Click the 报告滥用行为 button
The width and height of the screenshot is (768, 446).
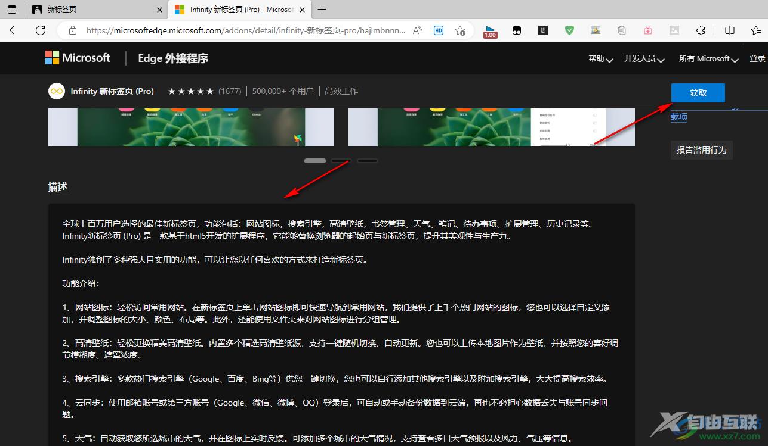pyautogui.click(x=701, y=150)
